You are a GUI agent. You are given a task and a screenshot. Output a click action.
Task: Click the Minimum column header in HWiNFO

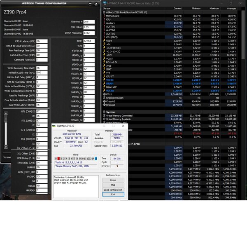point(196,9)
